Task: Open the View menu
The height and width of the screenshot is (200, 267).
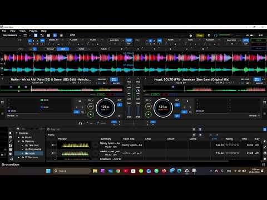Action: (x=13, y=31)
